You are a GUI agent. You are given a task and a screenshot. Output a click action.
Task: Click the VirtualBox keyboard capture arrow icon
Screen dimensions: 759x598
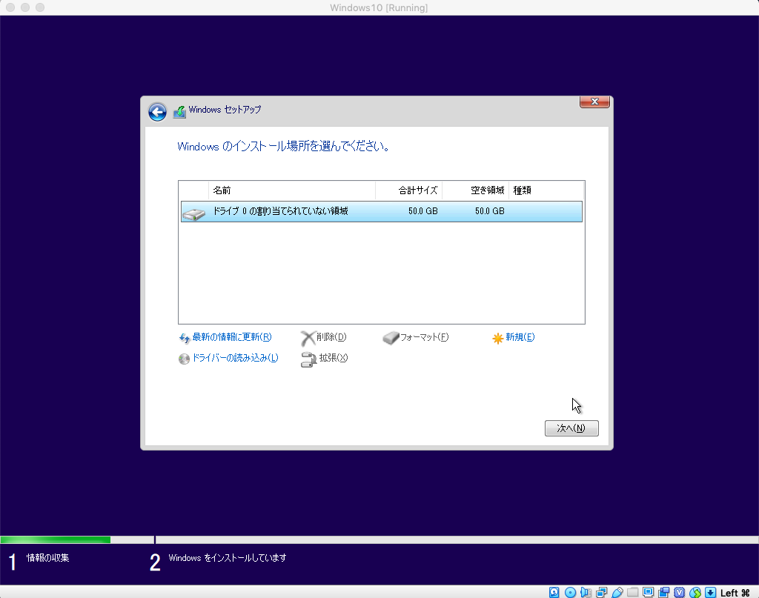(711, 592)
